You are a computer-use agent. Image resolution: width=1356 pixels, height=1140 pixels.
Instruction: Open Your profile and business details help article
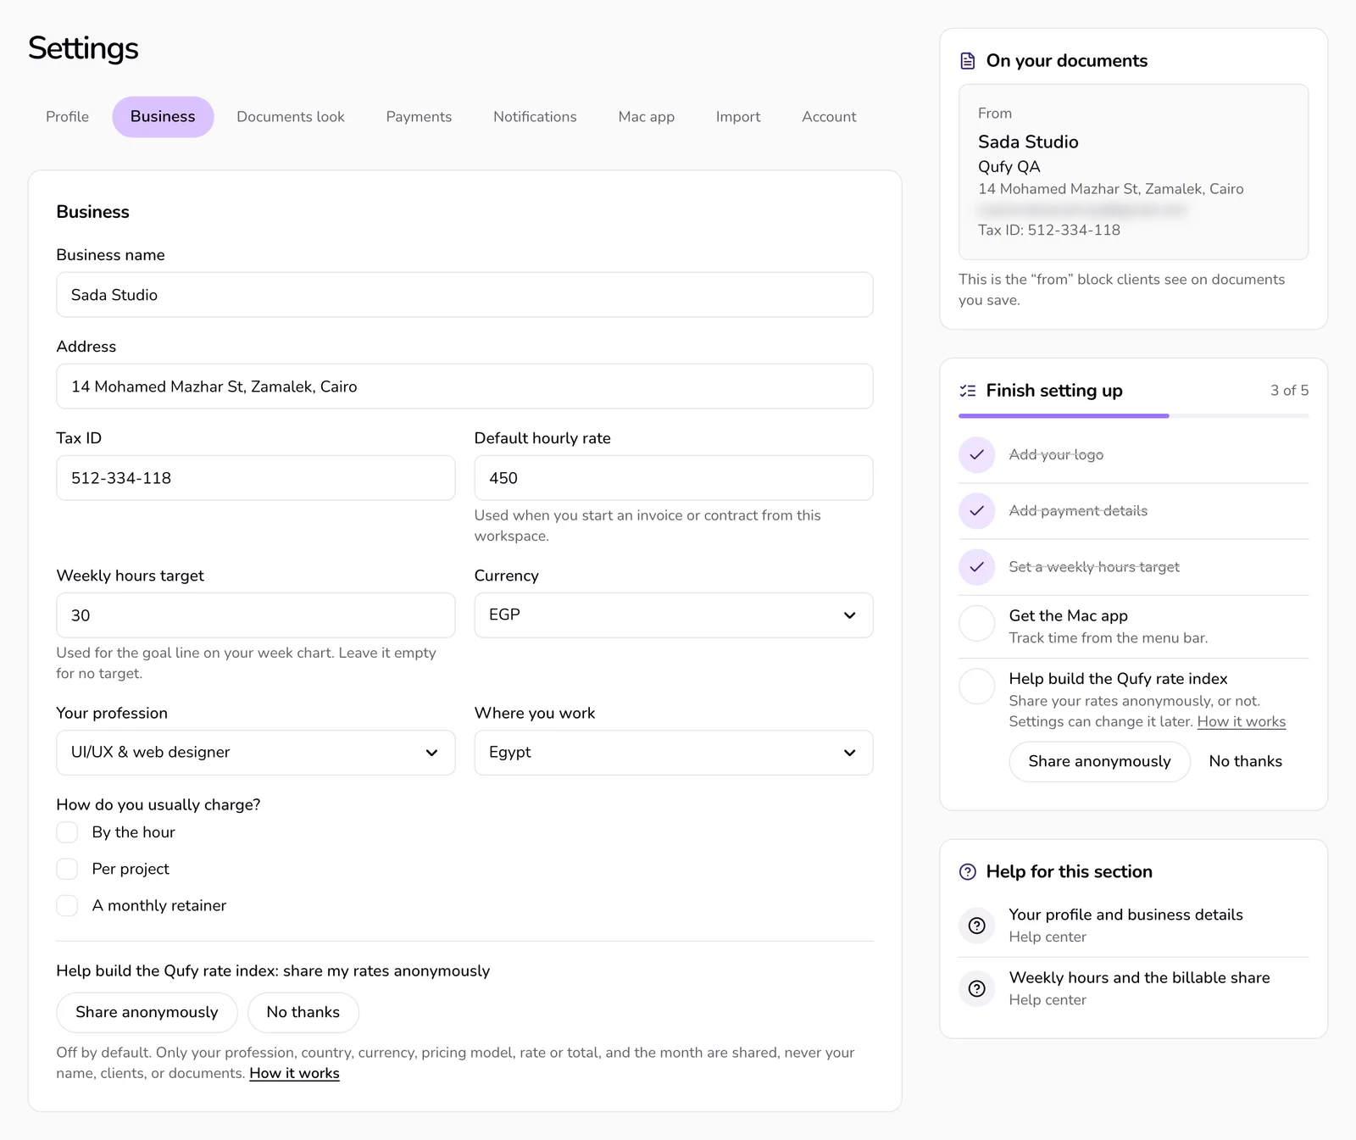1133,926
